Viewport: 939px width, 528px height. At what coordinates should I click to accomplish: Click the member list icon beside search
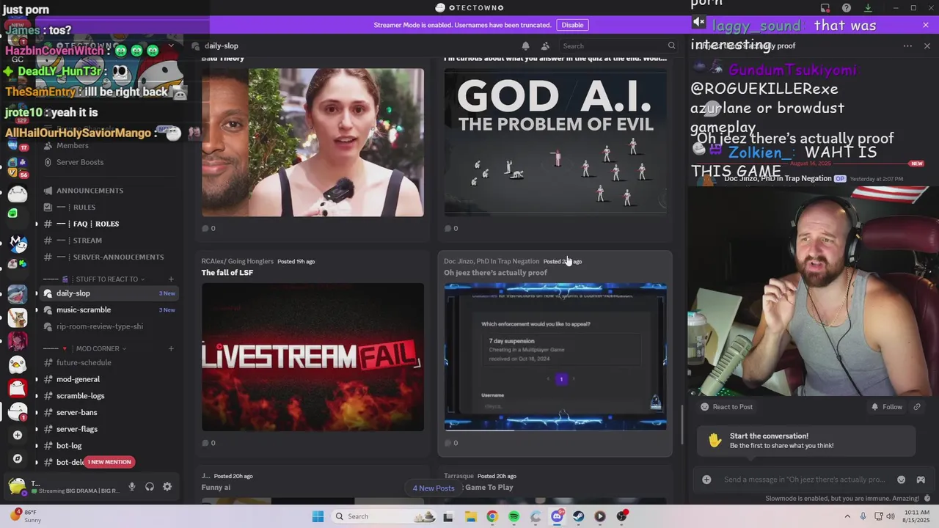point(545,45)
